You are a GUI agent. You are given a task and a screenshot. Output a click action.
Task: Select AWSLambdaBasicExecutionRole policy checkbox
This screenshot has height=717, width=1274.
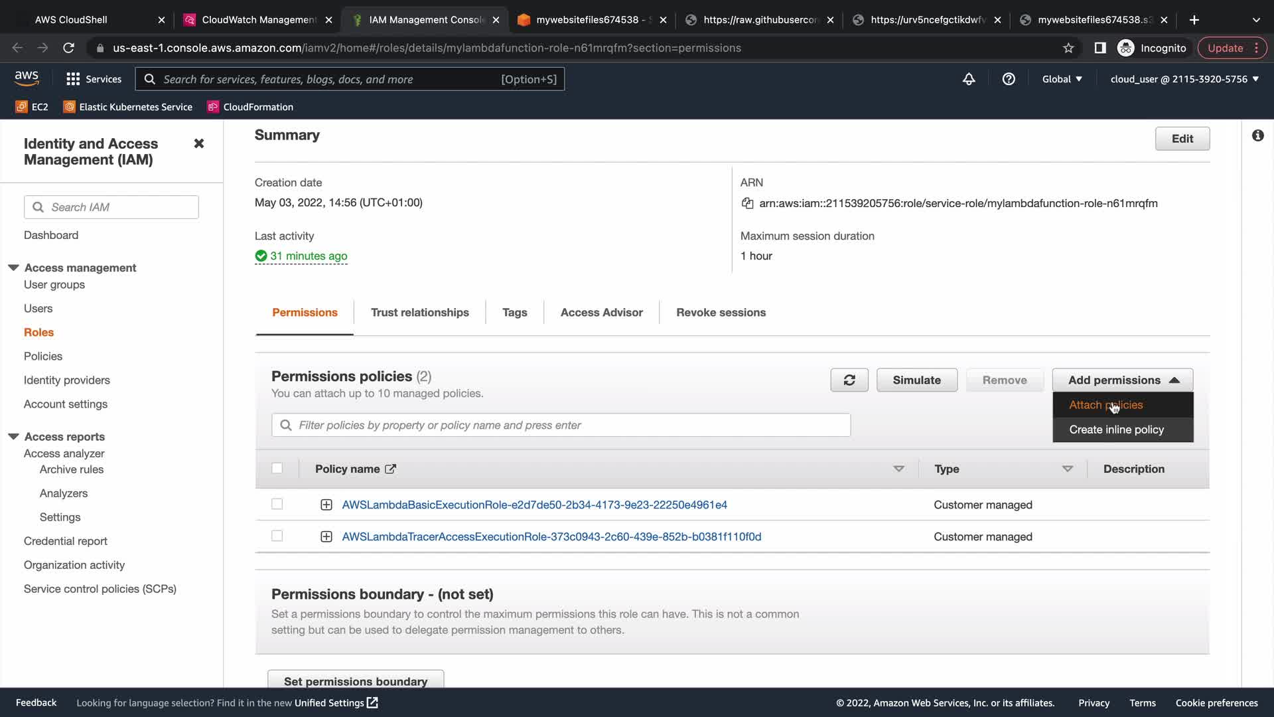pyautogui.click(x=277, y=504)
